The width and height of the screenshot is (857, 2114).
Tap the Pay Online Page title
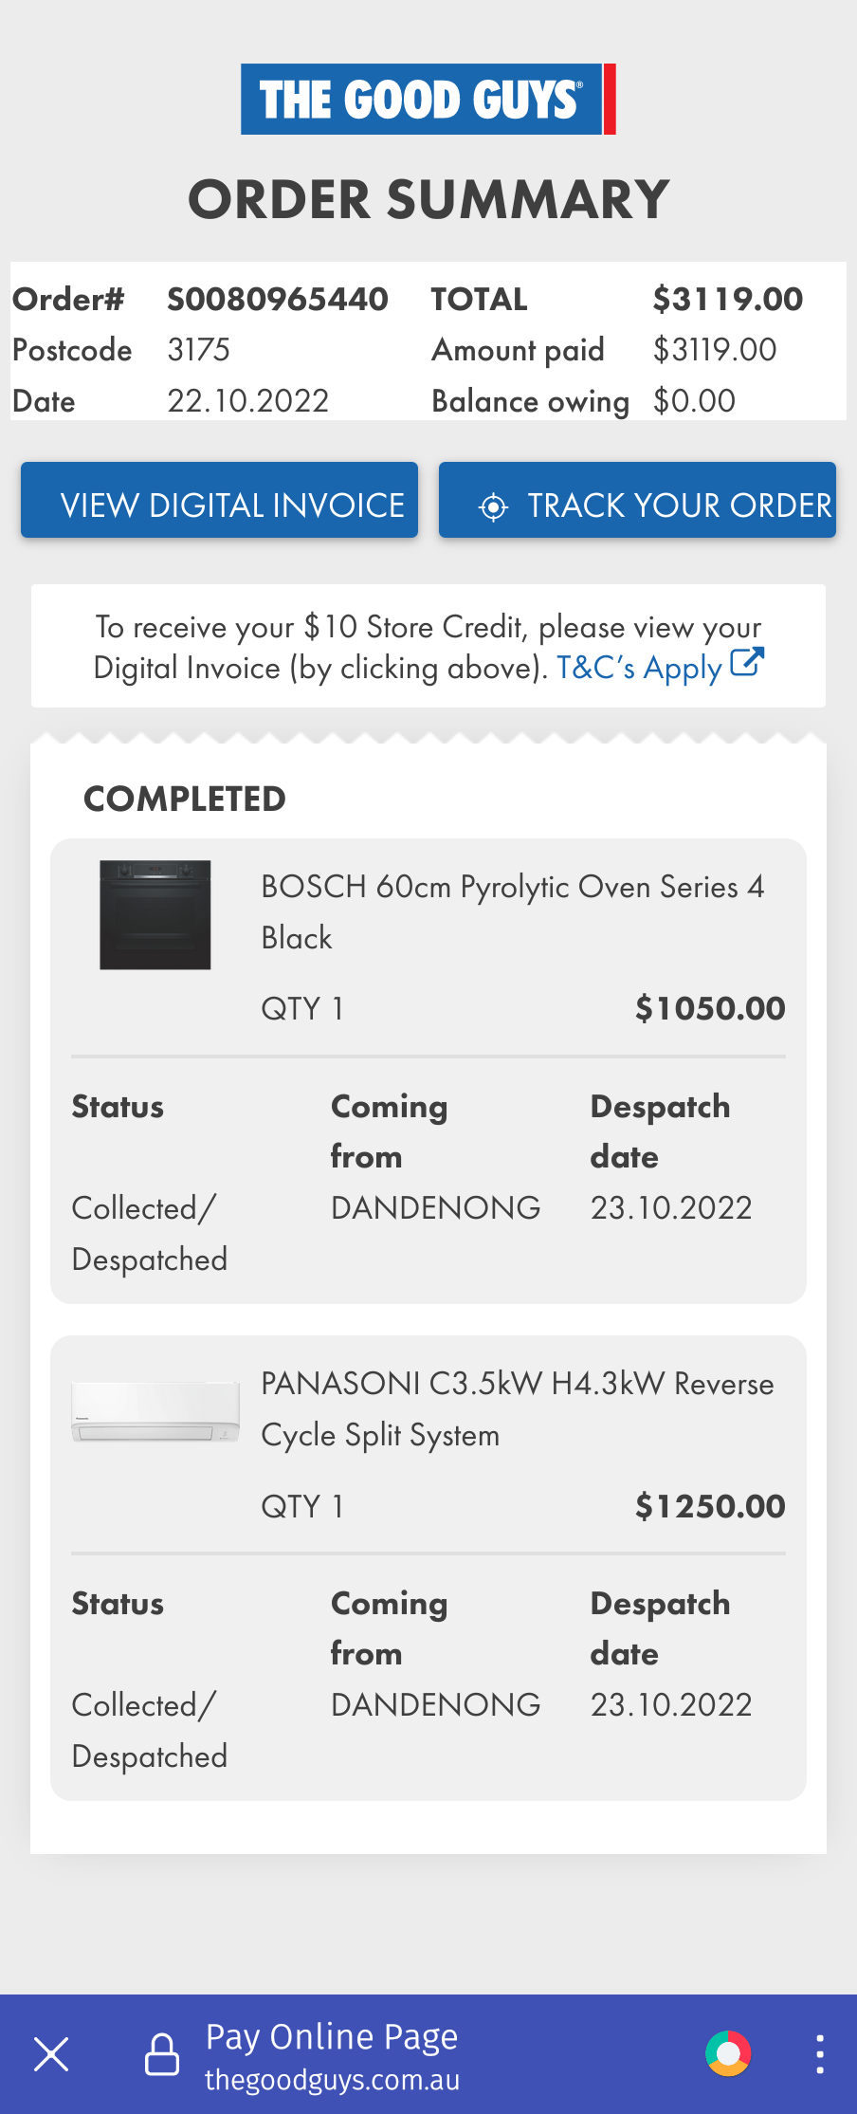click(x=332, y=2036)
